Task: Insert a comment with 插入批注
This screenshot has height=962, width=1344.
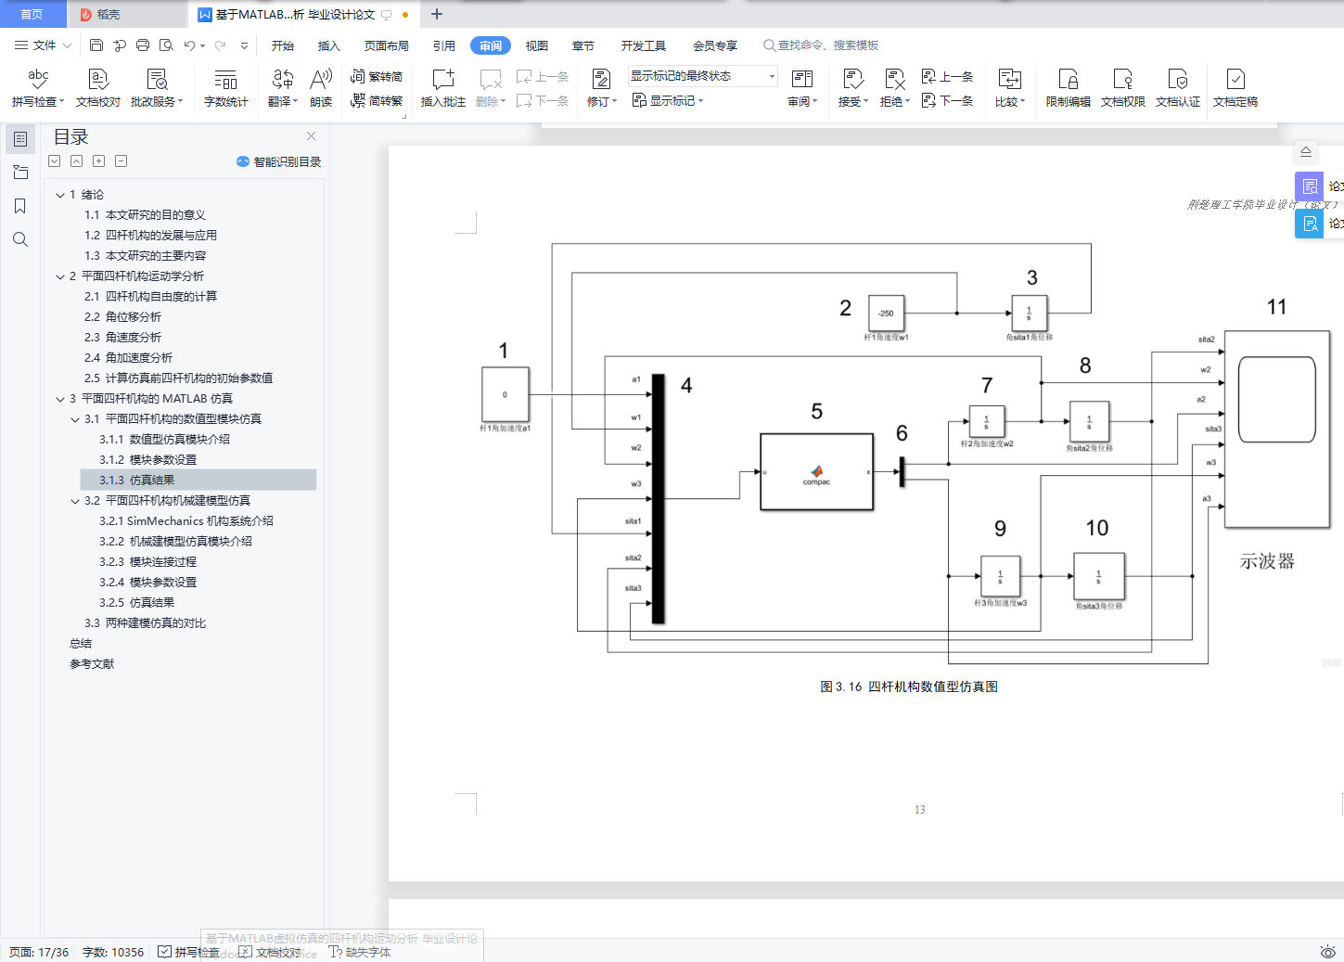Action: 443,88
